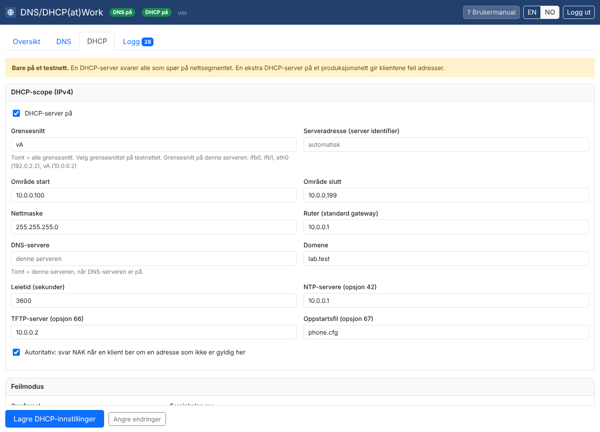
Task: Toggle the DHCP-server på checkbox
Action: click(x=16, y=113)
